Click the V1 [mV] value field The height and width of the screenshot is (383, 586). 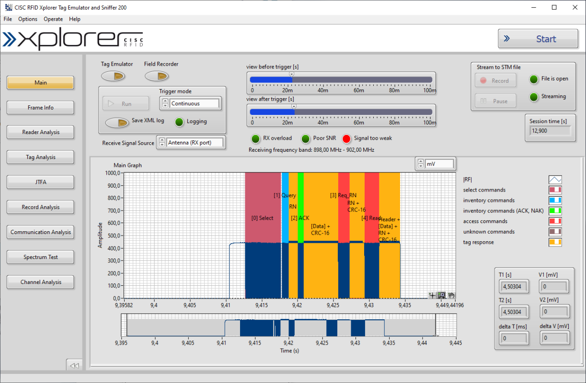click(x=554, y=287)
